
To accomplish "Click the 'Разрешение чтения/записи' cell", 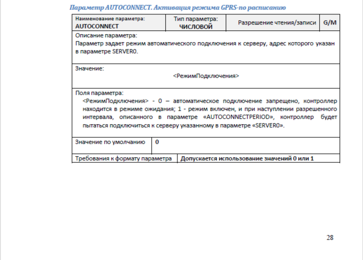I will point(272,22).
